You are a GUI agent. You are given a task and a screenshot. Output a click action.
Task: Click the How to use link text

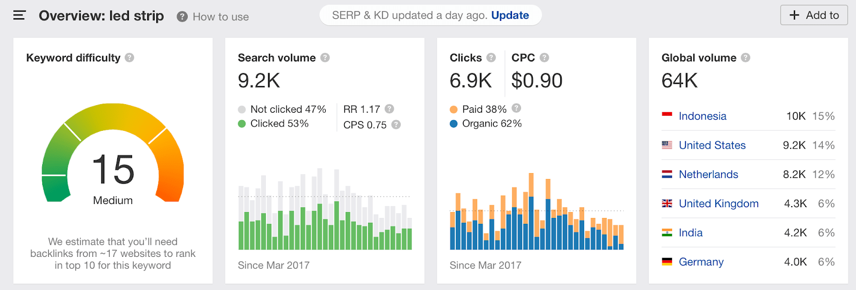pyautogui.click(x=220, y=17)
